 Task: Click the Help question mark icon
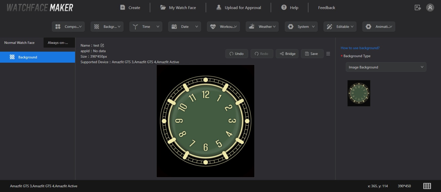(x=284, y=8)
